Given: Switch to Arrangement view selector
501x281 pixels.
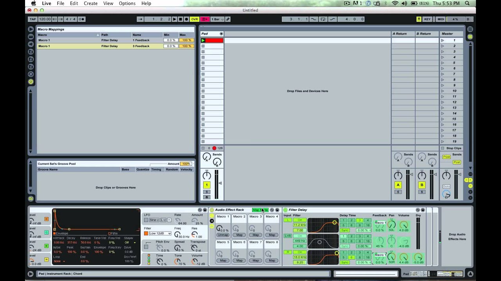Looking at the screenshot, I should pos(470,29).
